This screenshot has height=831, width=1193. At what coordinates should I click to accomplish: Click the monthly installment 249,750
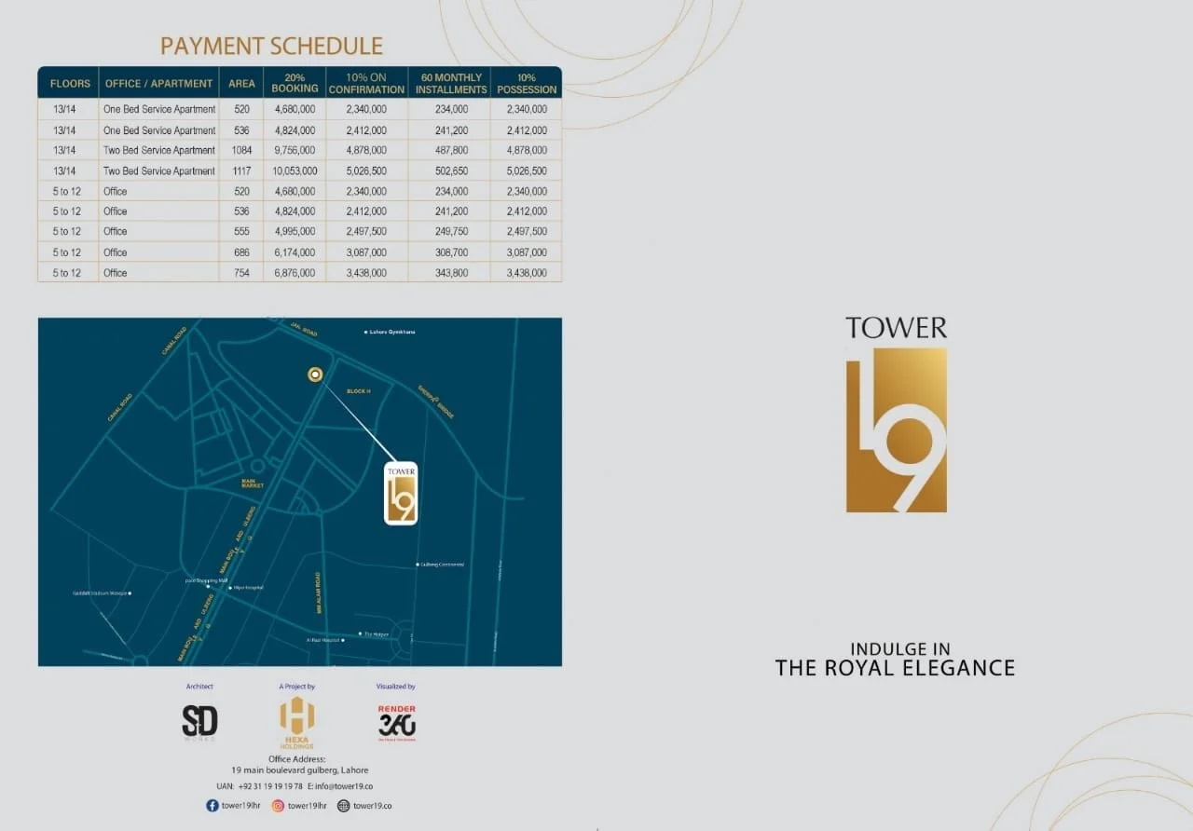coord(452,231)
